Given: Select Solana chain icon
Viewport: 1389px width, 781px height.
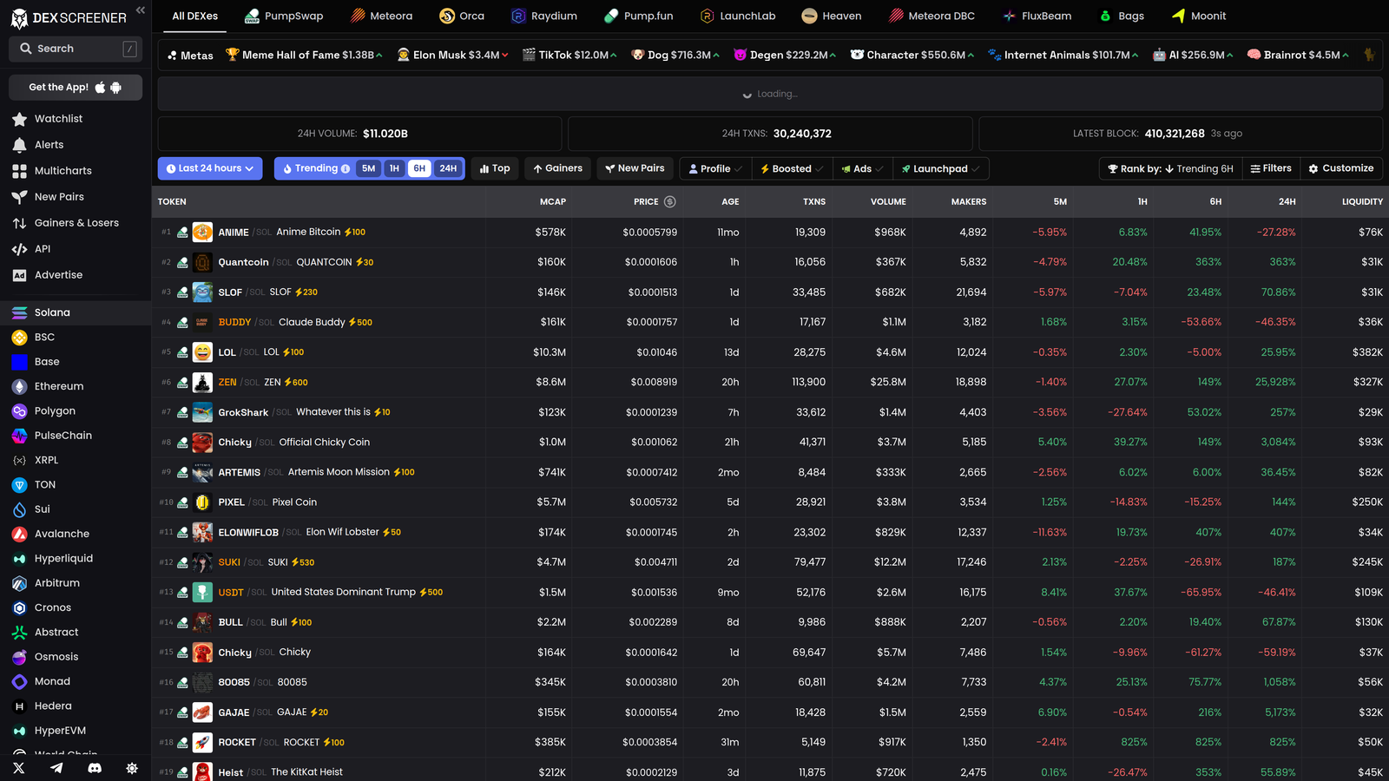Looking at the screenshot, I should point(19,312).
